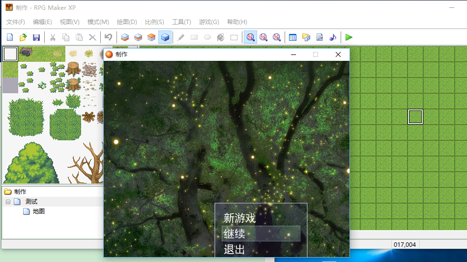This screenshot has height=262, width=467.
Task: Open the Database icon
Action: pyautogui.click(x=293, y=37)
